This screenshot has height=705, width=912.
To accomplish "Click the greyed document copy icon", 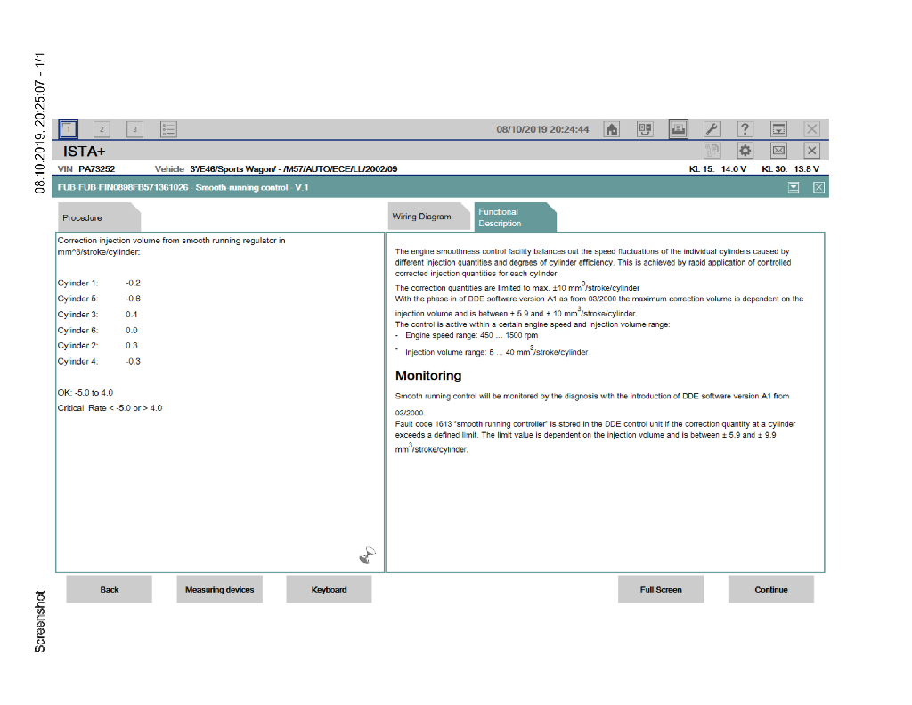I will [712, 151].
